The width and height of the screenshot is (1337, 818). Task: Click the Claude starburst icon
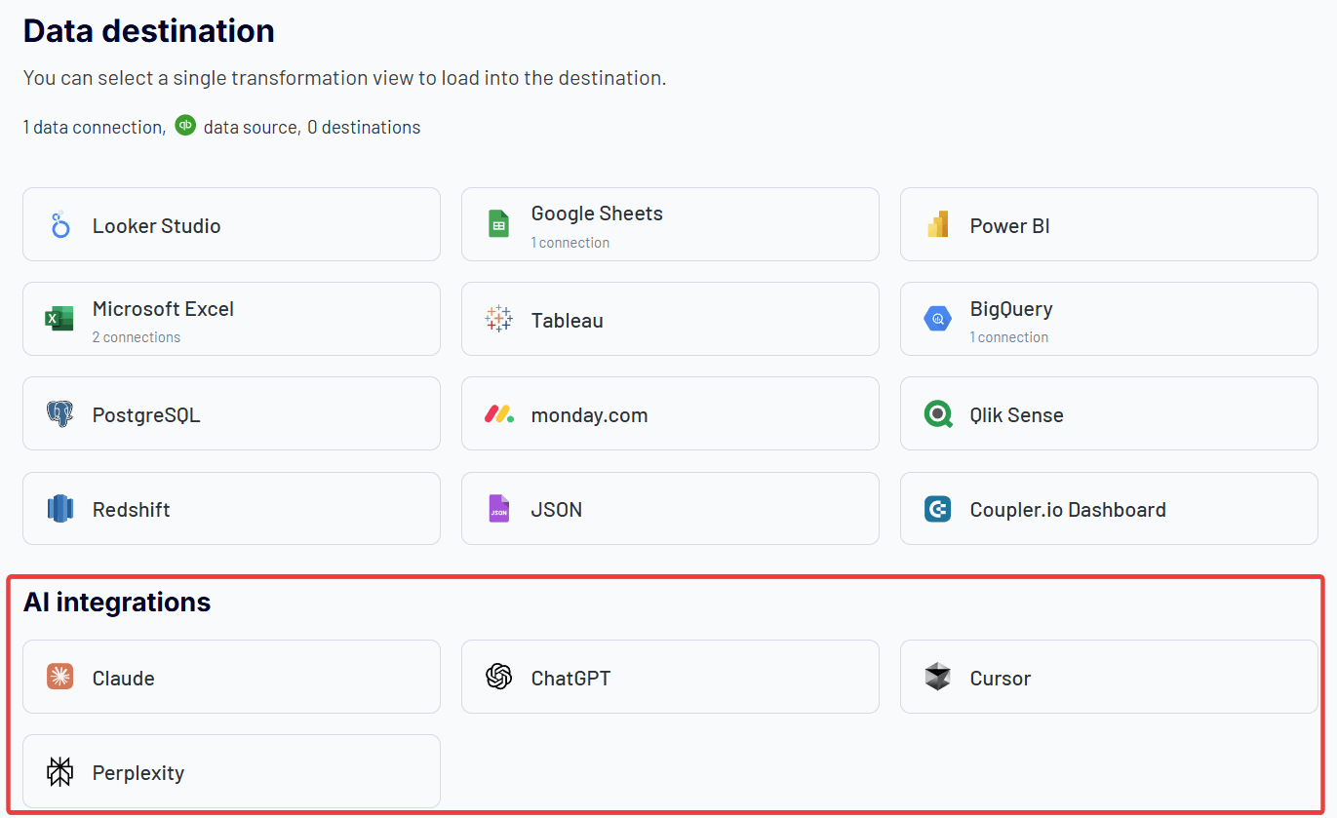tap(59, 677)
